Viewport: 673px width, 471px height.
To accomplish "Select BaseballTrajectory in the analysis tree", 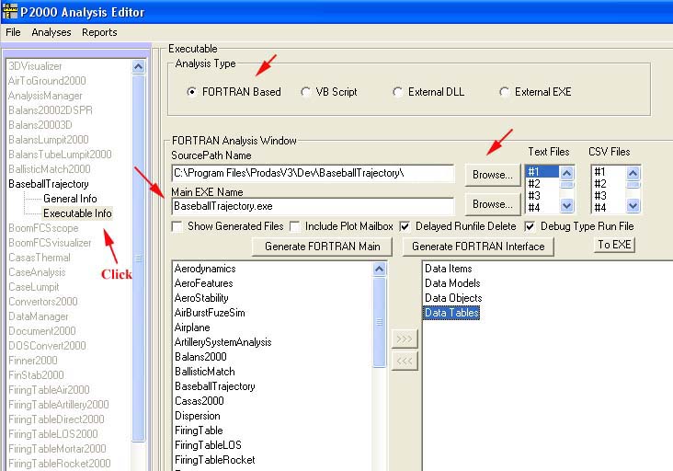I will pos(49,184).
